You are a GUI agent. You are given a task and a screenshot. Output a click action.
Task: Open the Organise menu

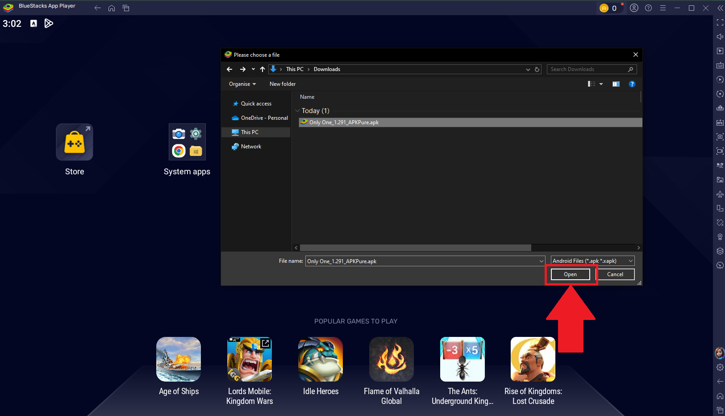[242, 84]
